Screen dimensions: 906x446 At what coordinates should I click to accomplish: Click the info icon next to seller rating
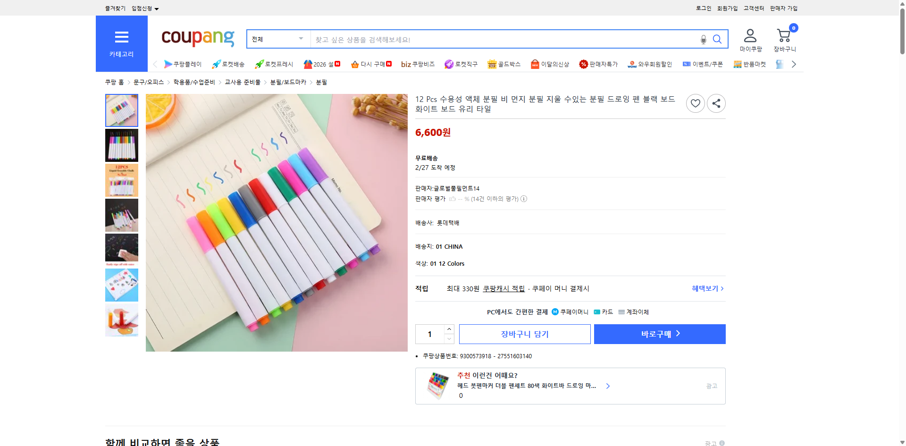click(x=524, y=199)
